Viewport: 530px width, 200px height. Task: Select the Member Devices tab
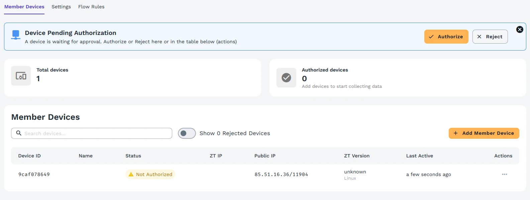coord(24,7)
